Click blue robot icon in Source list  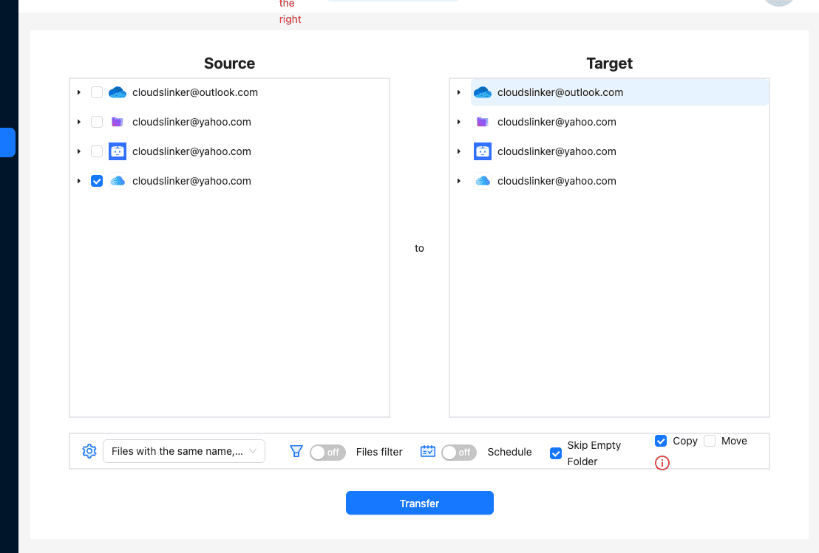[118, 151]
